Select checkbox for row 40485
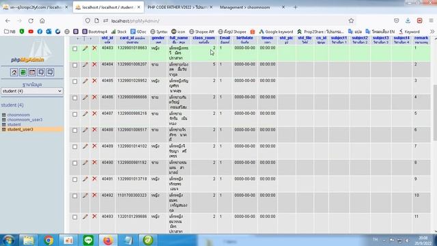 click(x=74, y=82)
